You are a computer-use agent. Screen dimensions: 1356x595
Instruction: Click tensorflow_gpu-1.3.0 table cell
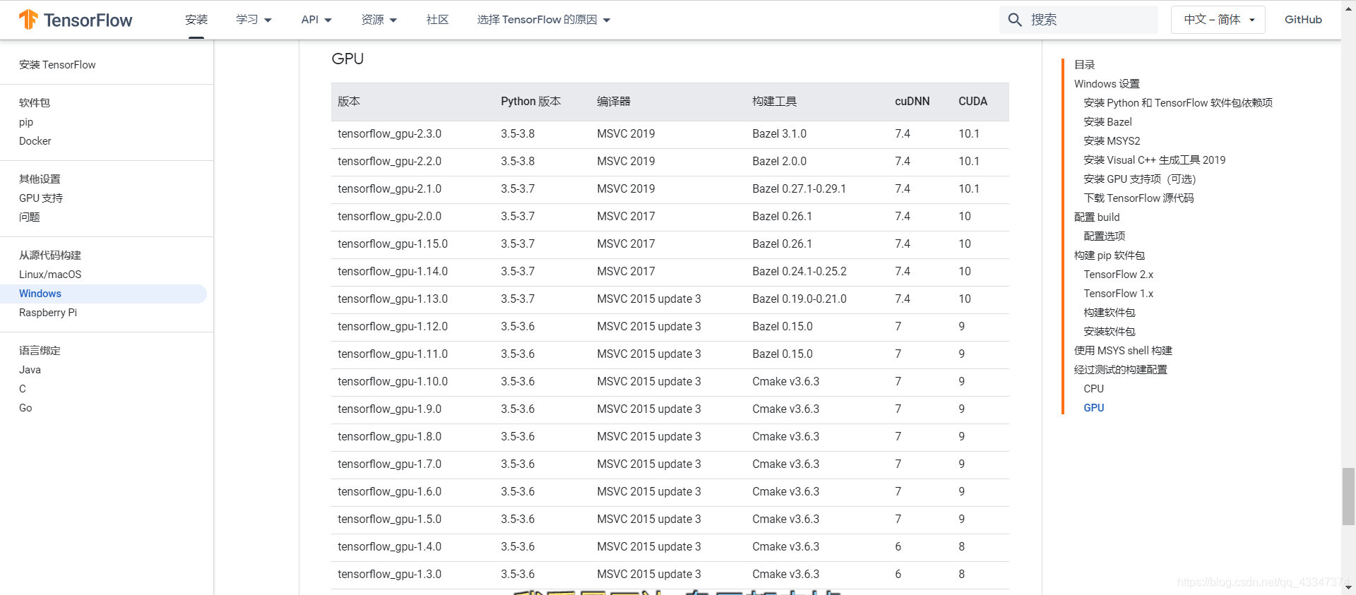click(x=390, y=575)
